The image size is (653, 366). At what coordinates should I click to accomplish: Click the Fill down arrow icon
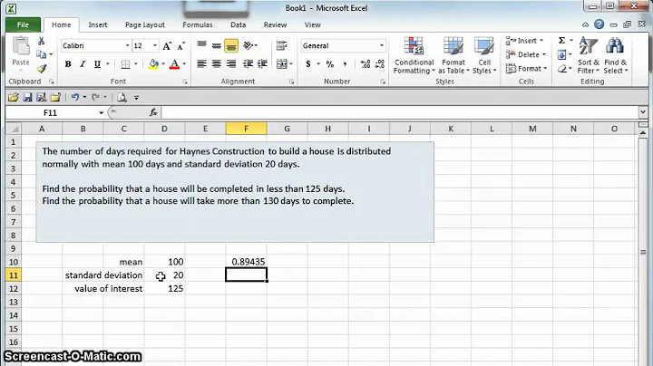[x=561, y=54]
